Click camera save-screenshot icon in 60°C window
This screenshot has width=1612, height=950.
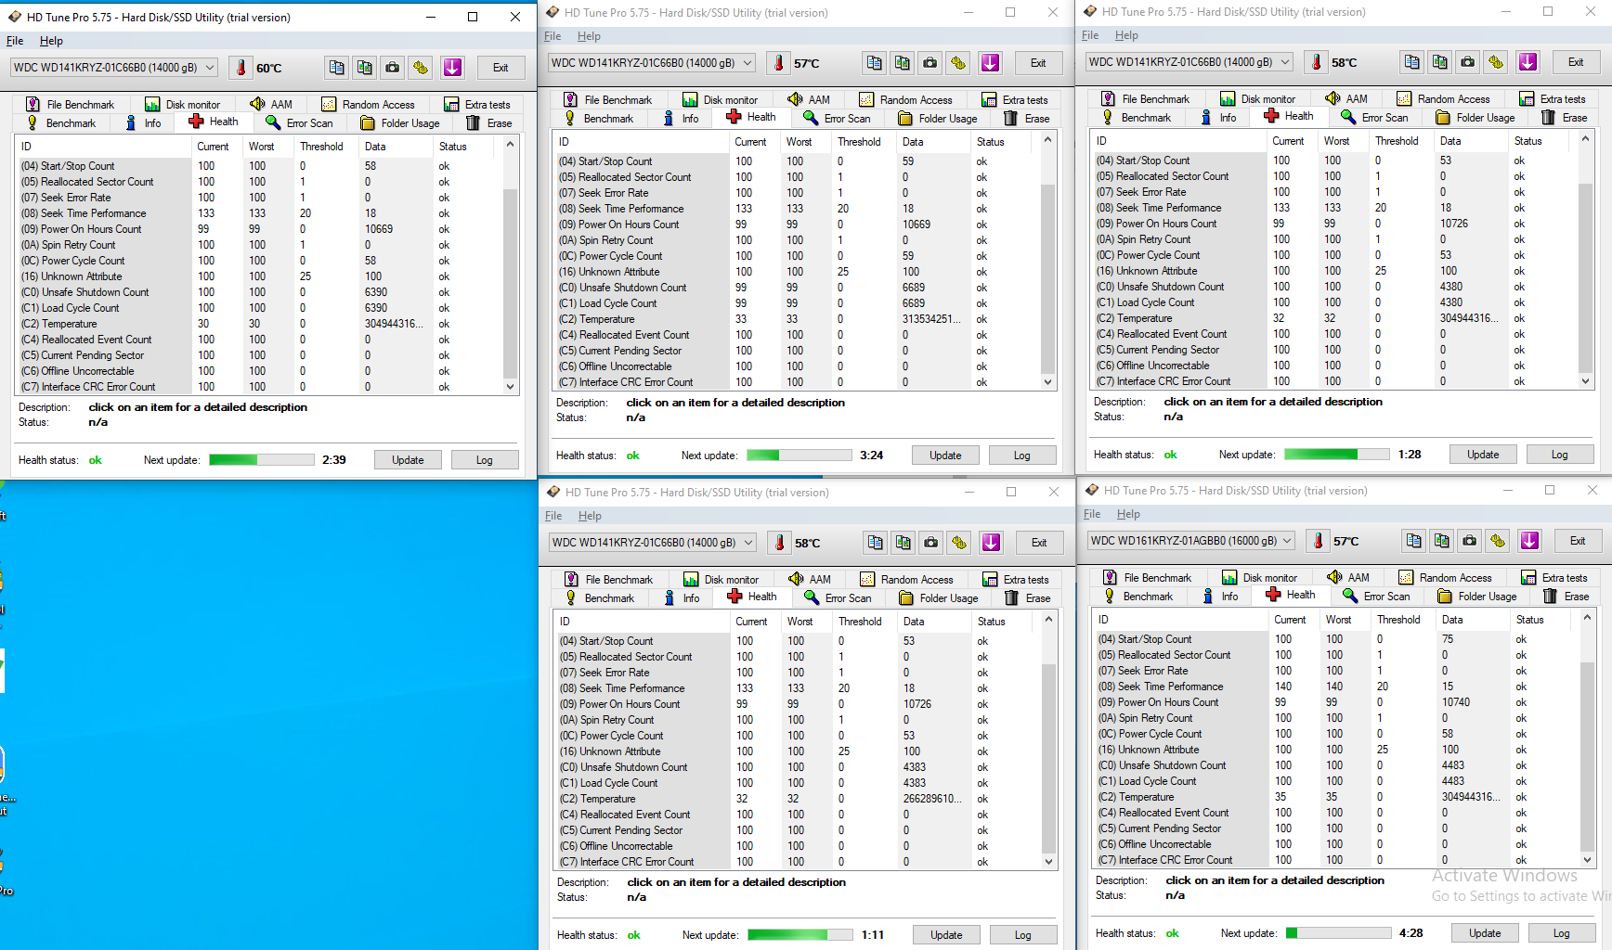(x=393, y=68)
